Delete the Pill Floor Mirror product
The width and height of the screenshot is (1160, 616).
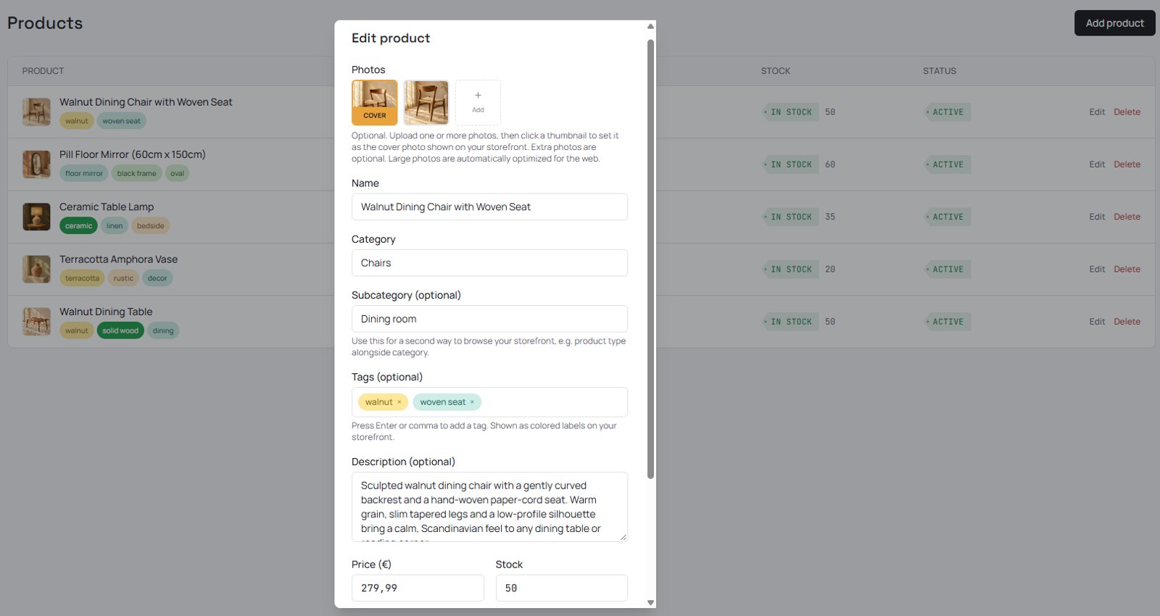[x=1127, y=165]
